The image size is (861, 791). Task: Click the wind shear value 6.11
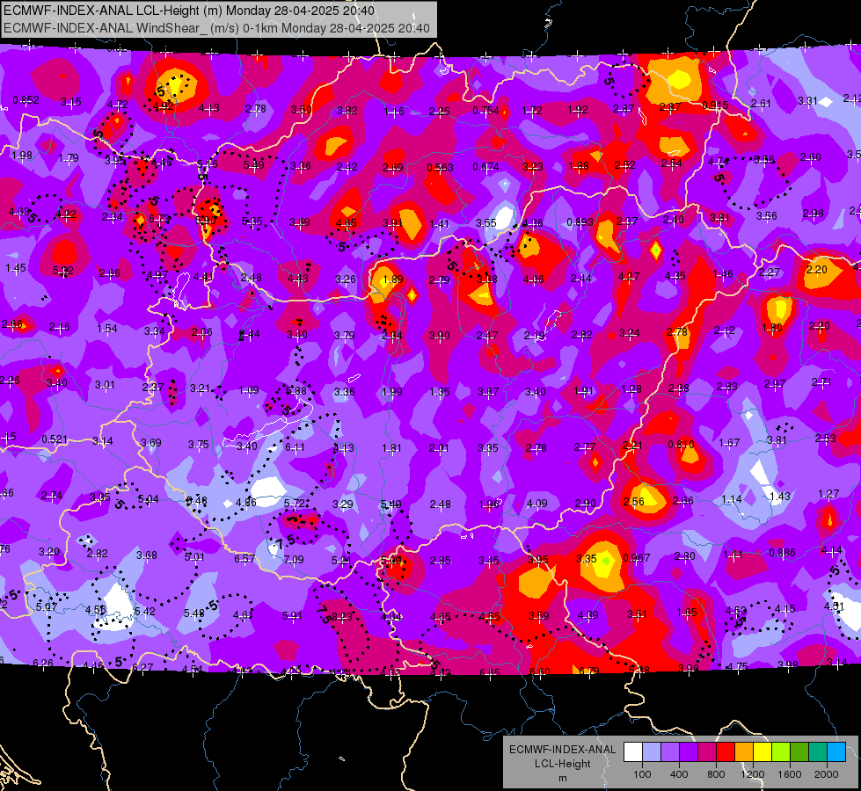pyautogui.click(x=295, y=447)
